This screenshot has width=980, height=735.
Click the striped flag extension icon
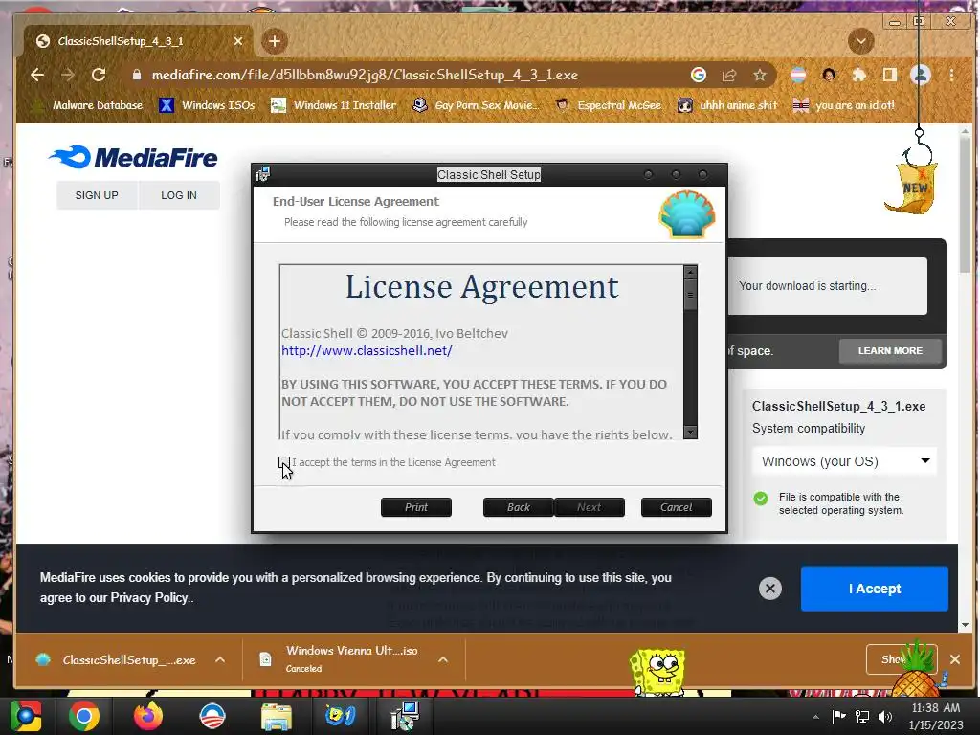(798, 75)
